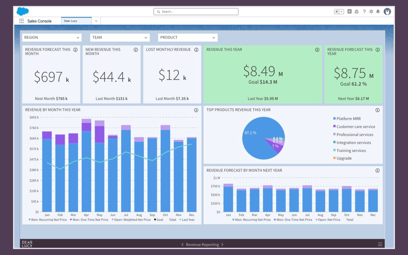Toggle Won: Recurring Net Price in this-year legend
The width and height of the screenshot is (408, 255).
click(48, 220)
